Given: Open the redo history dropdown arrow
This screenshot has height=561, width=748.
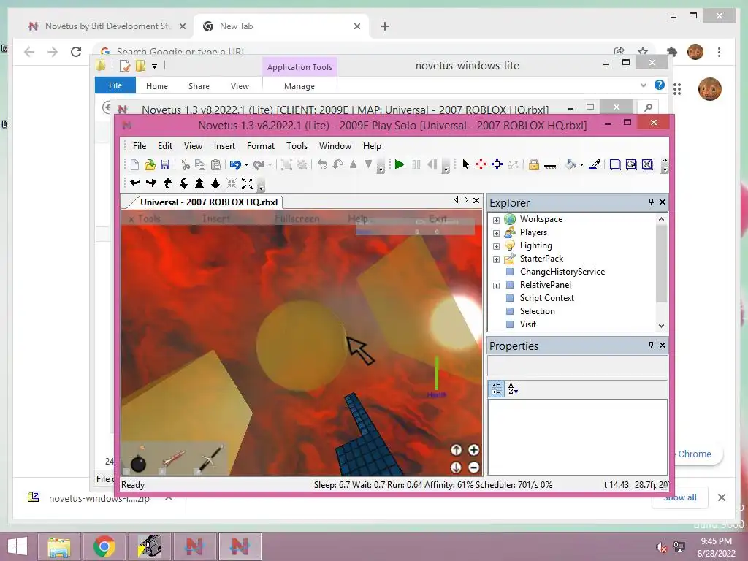Looking at the screenshot, I should pyautogui.click(x=270, y=165).
